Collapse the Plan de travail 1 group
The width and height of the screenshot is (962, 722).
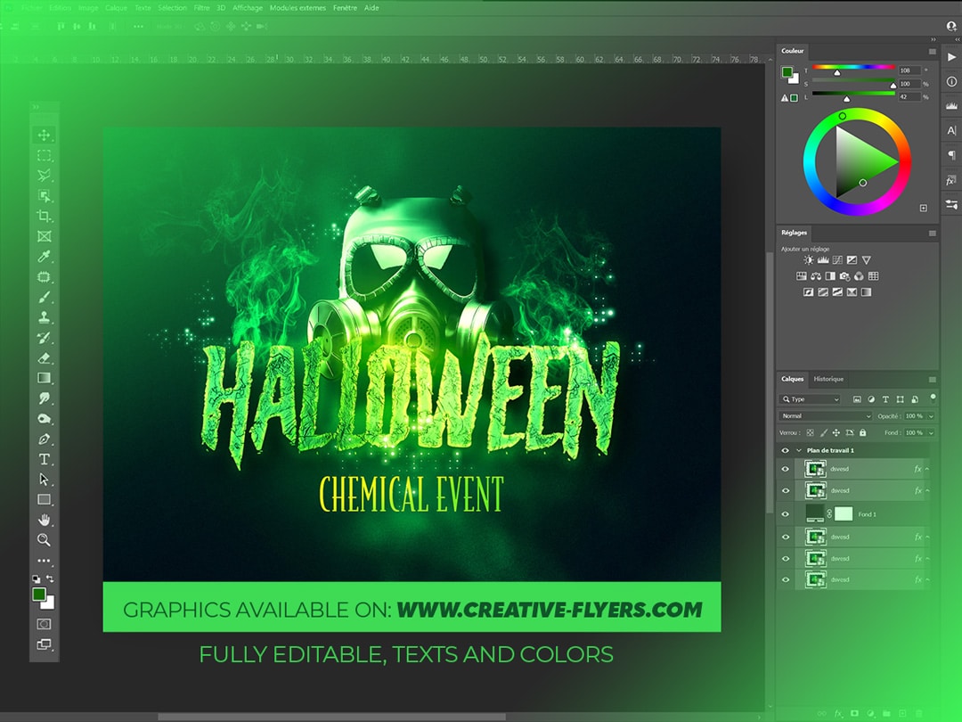[x=798, y=451]
